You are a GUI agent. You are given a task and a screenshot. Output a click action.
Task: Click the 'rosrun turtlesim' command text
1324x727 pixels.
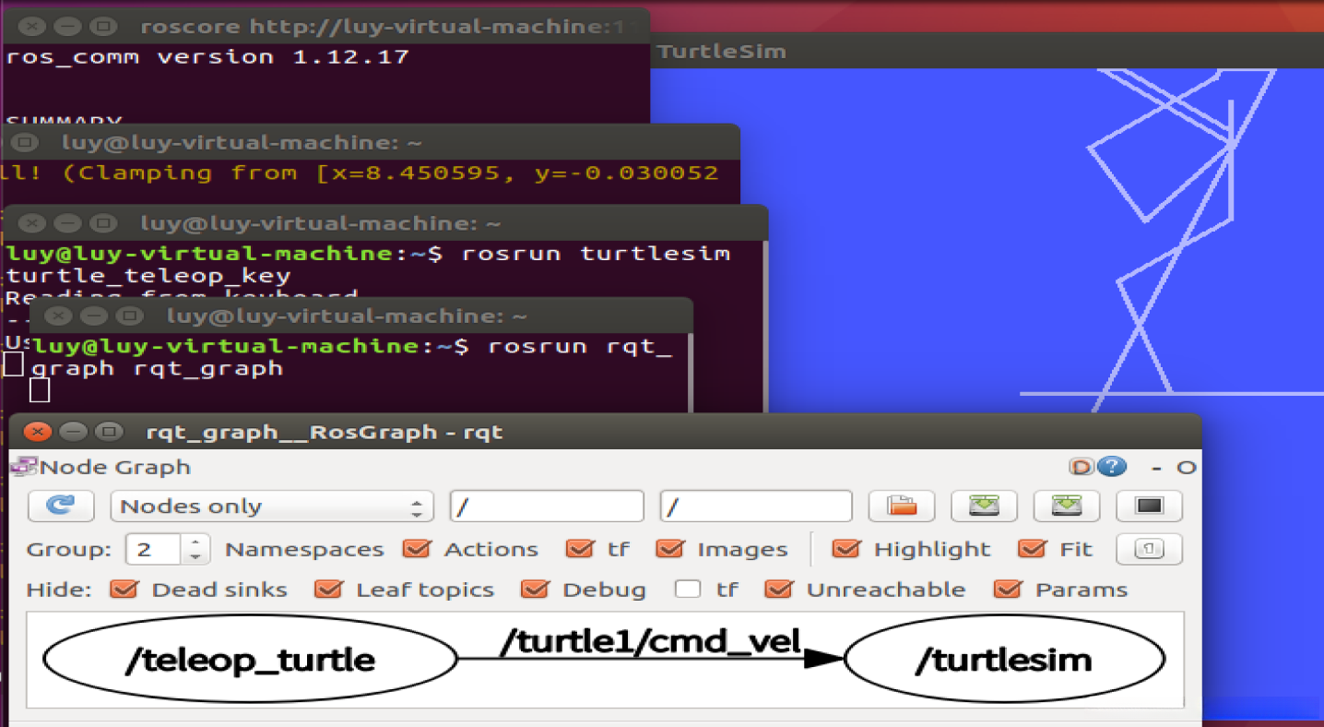(597, 253)
